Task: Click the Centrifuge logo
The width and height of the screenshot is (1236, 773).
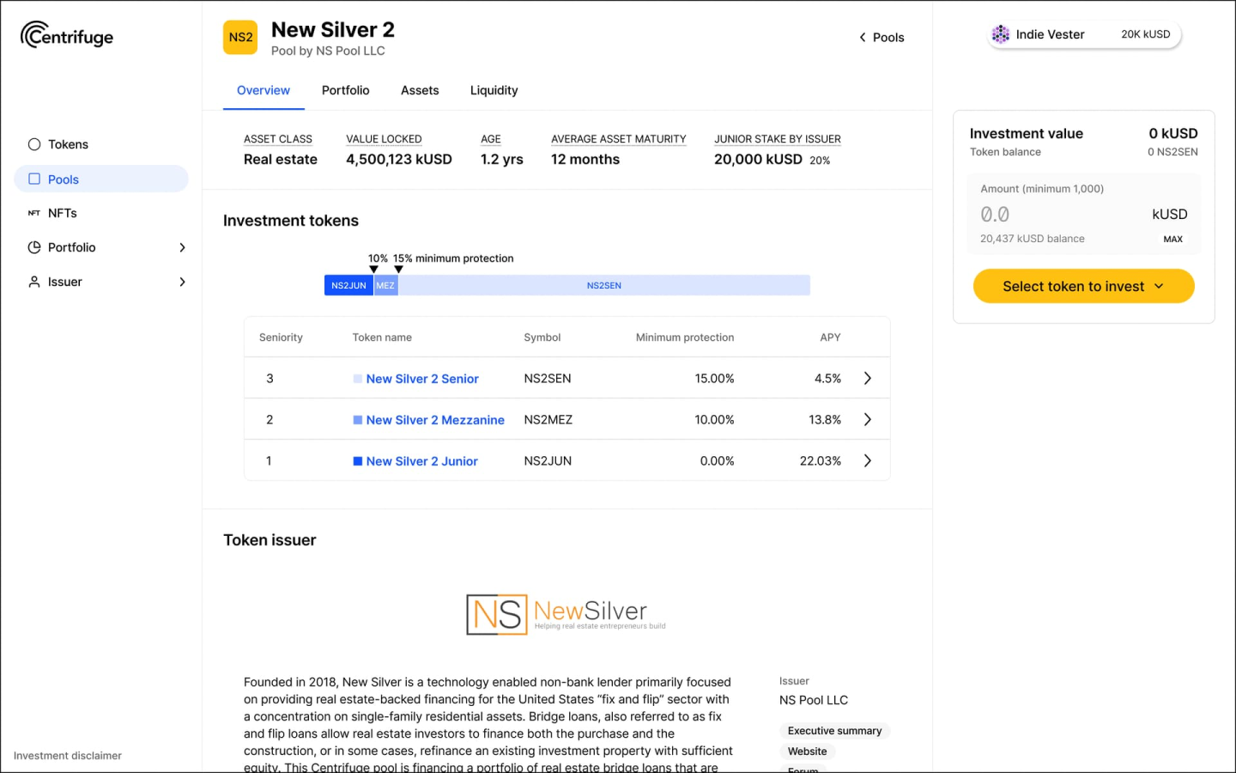Action: [x=67, y=36]
